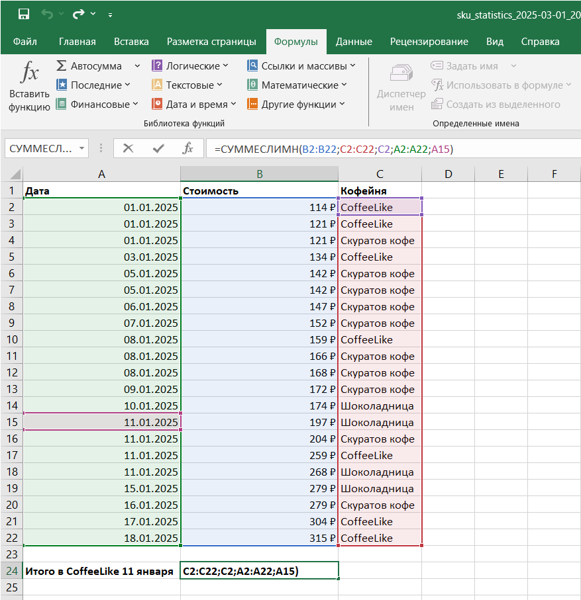Click fx icon beside the formula bar

(187, 149)
